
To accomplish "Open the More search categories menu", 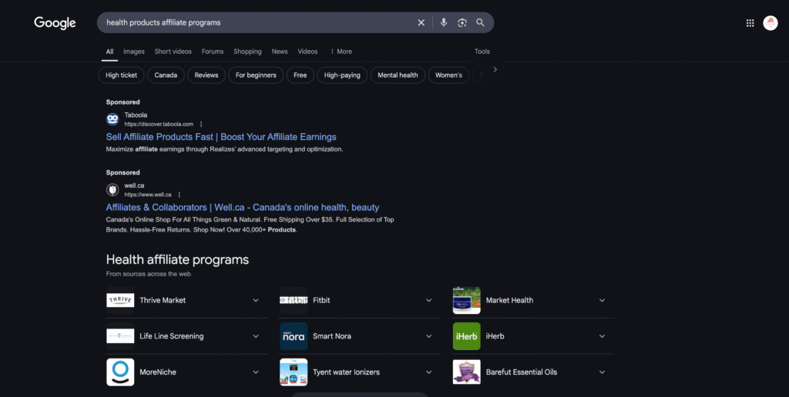I will click(x=341, y=52).
